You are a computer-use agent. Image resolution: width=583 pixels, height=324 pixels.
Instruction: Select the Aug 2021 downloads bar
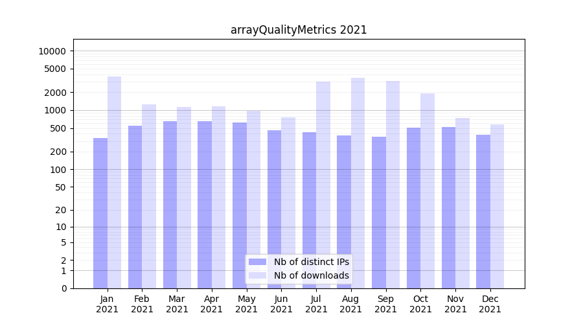[358, 183]
